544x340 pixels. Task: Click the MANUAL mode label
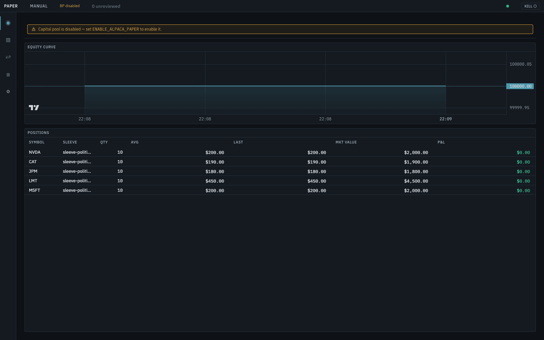(x=39, y=6)
